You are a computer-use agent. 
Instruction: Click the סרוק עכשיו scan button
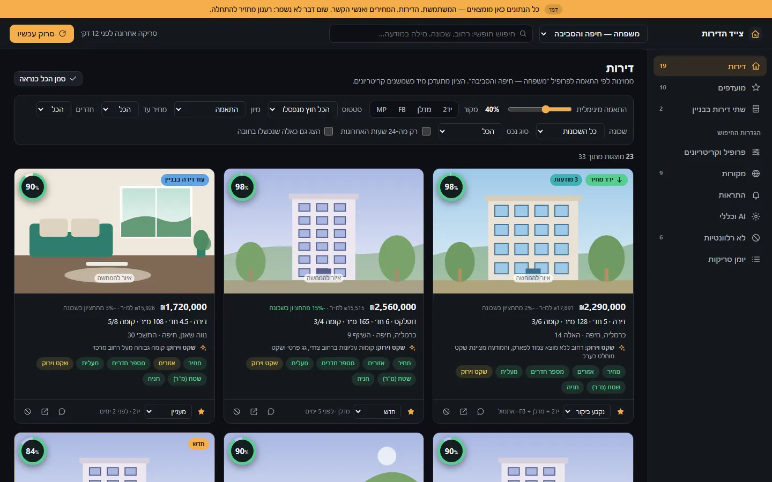tap(42, 34)
